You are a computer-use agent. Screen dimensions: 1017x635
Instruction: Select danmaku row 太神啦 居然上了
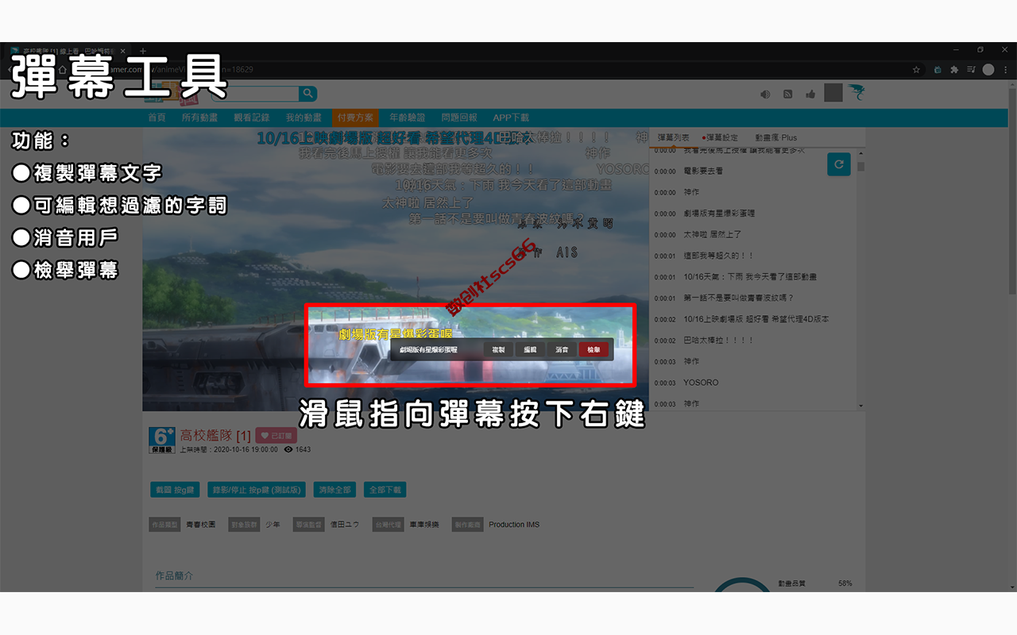coord(754,234)
